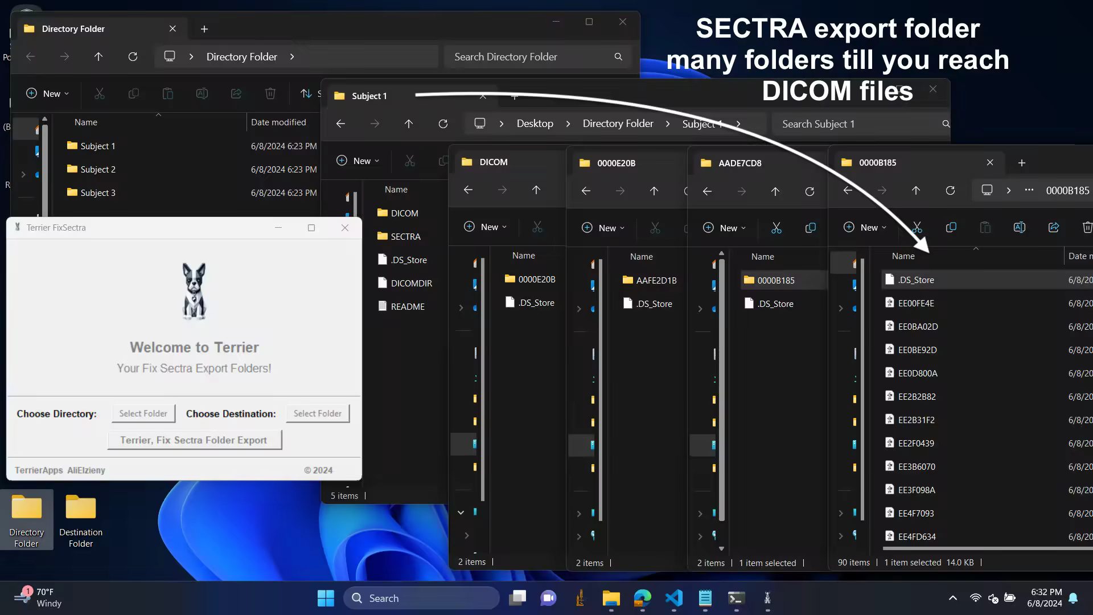This screenshot has height=615, width=1093.
Task: Click the Select Folder button for Choose Directory
Action: [x=143, y=413]
